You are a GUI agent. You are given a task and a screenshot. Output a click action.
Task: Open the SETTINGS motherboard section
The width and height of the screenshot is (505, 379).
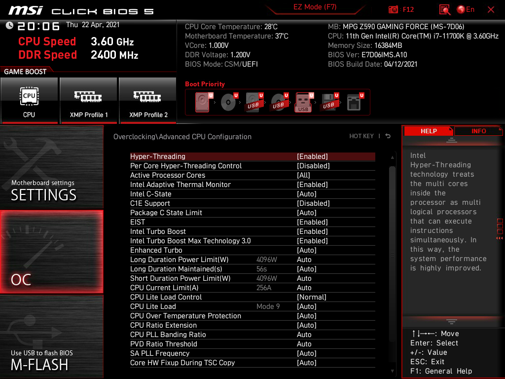click(52, 167)
